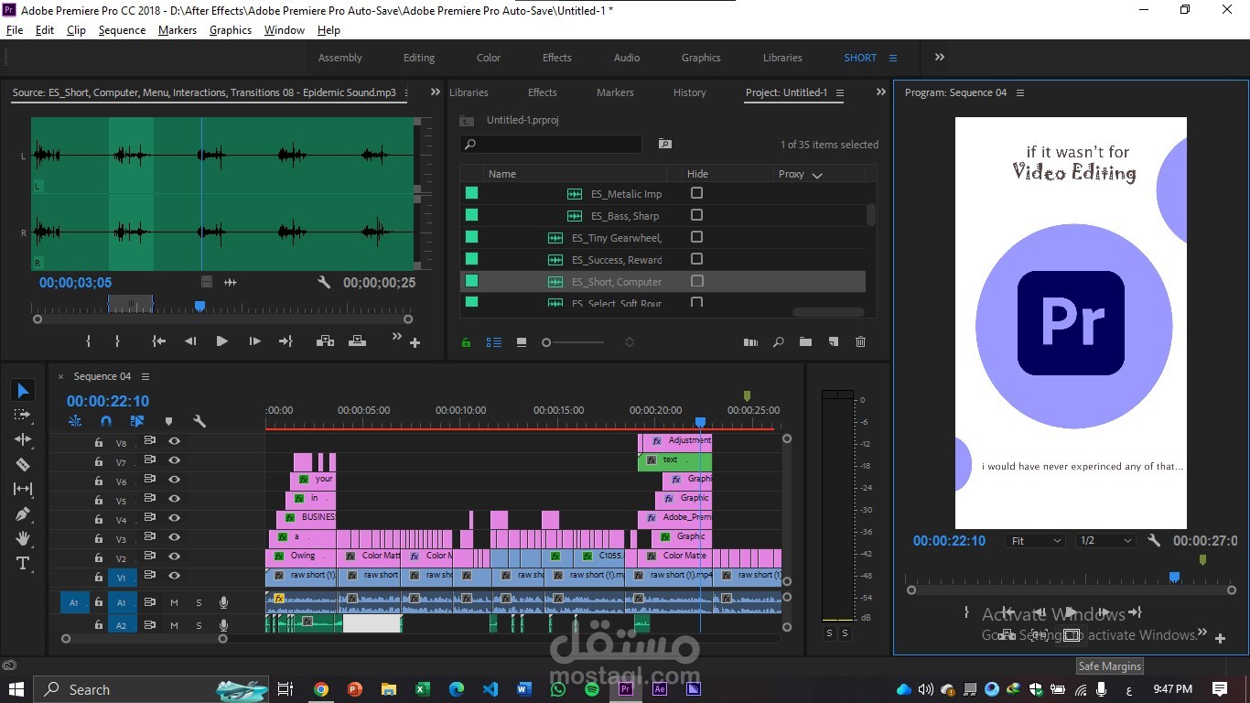Image resolution: width=1250 pixels, height=703 pixels.
Task: Open the Graphics menu
Action: click(x=231, y=30)
